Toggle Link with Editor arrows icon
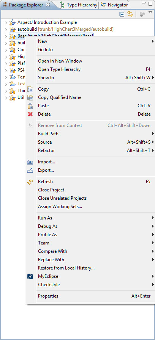Viewport: 155px width, 340px height. click(x=130, y=14)
